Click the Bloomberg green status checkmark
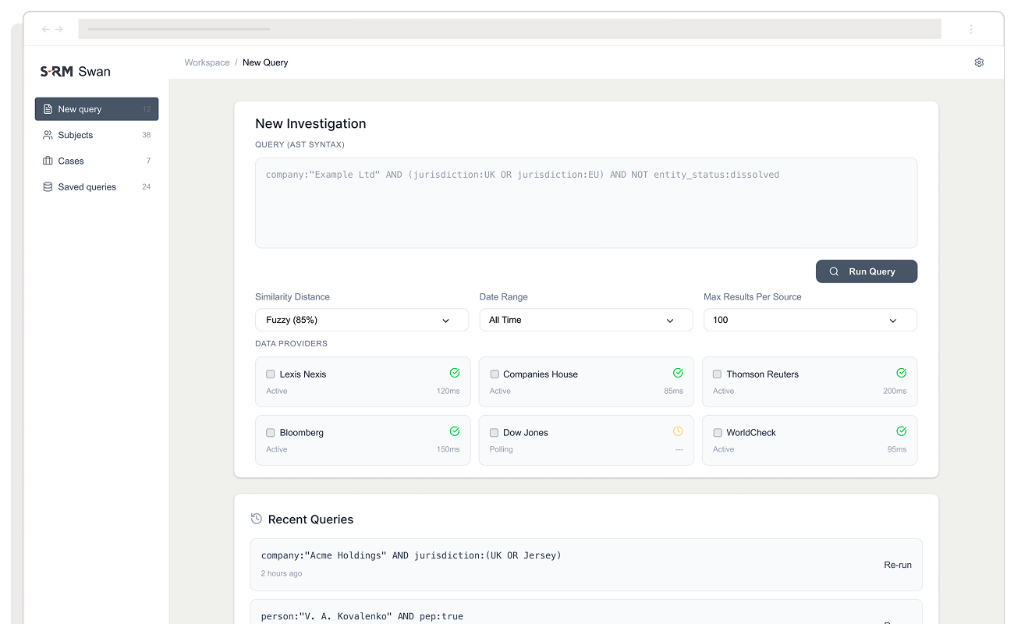Screen dimensions: 1014x624 [455, 431]
